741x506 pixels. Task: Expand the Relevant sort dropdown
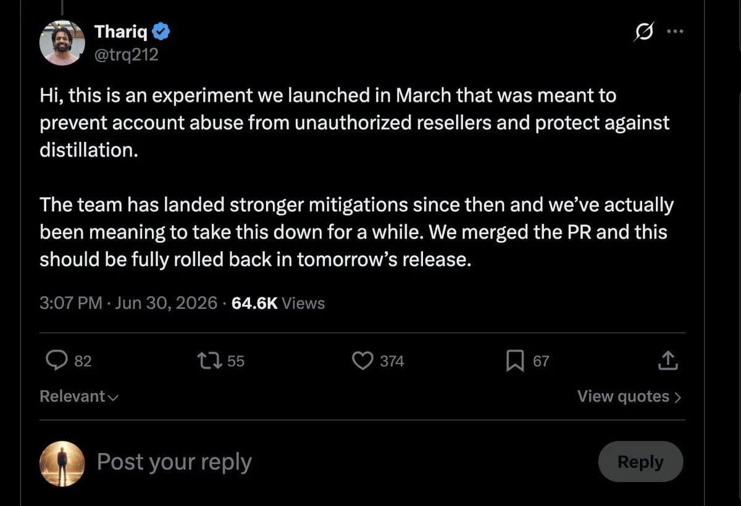(x=79, y=396)
